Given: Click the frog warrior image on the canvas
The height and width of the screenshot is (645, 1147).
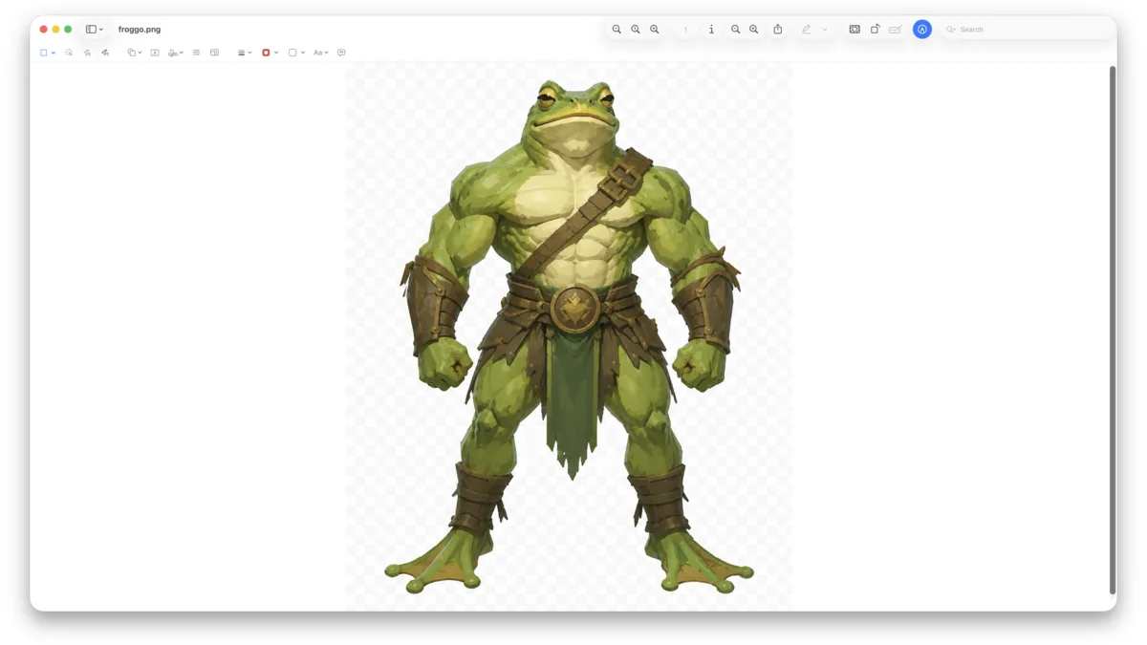Looking at the screenshot, I should 570,335.
